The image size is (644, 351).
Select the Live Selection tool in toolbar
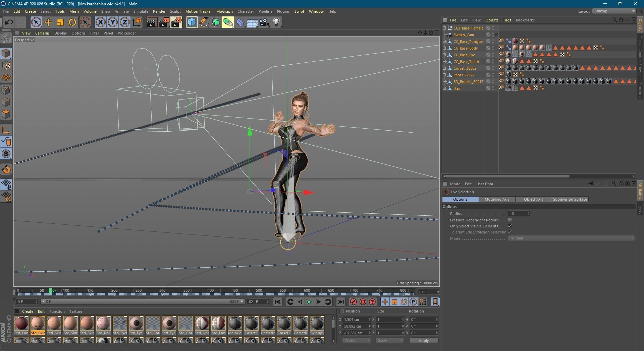(36, 22)
